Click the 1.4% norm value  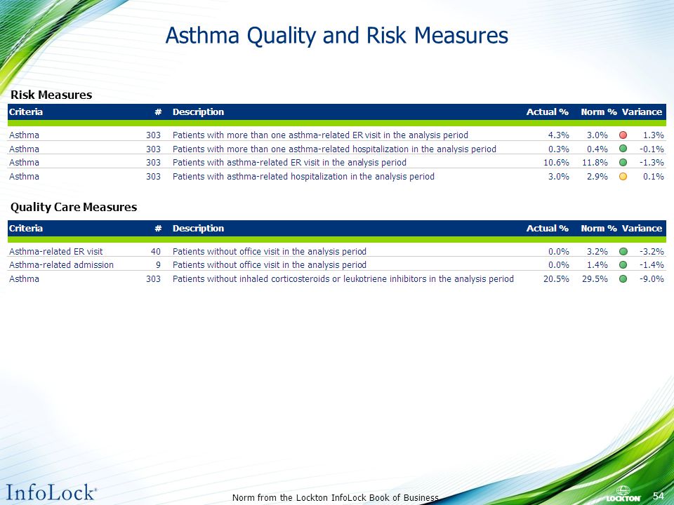[597, 265]
